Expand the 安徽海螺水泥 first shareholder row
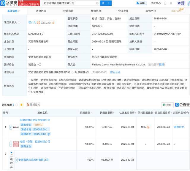190x171 pixels. pyautogui.click(x=11, y=127)
